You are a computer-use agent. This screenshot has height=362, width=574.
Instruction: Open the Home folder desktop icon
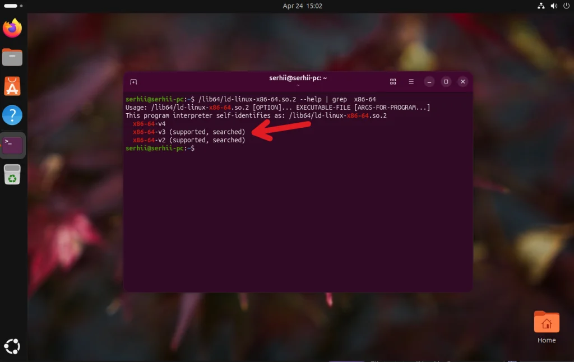[x=546, y=328]
